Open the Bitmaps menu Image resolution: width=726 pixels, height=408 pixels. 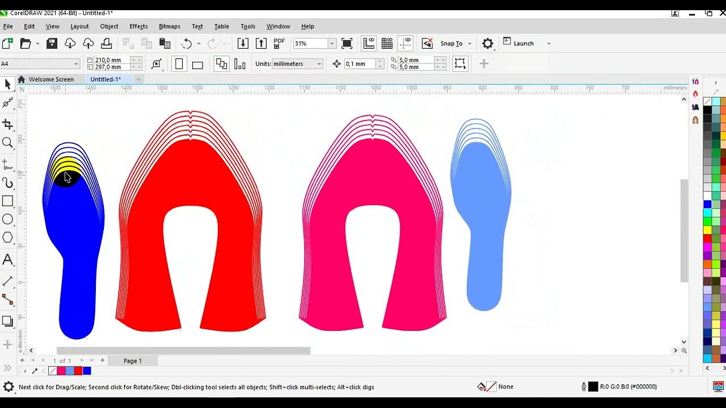tap(170, 26)
